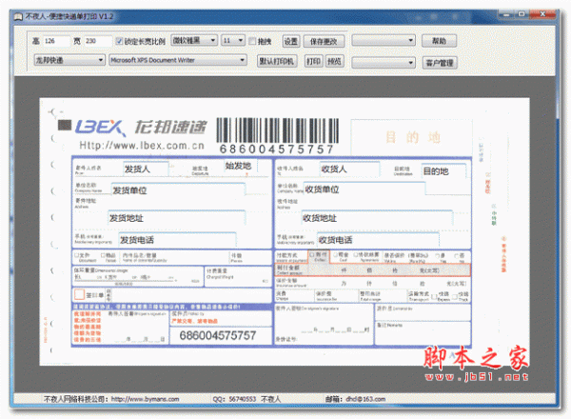Click the 打印 button
The image size is (571, 419).
point(313,61)
